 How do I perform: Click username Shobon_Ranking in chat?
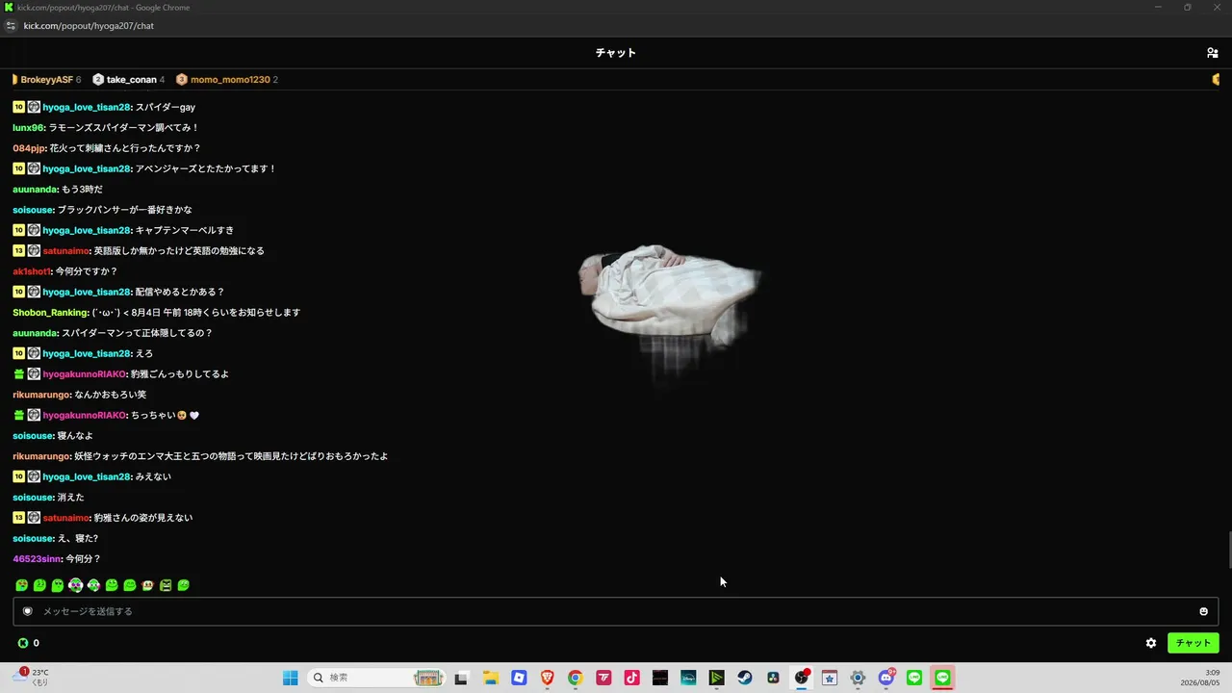[x=50, y=313]
